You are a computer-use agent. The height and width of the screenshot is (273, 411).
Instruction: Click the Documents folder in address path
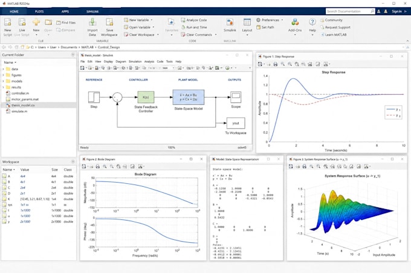[x=69, y=47]
